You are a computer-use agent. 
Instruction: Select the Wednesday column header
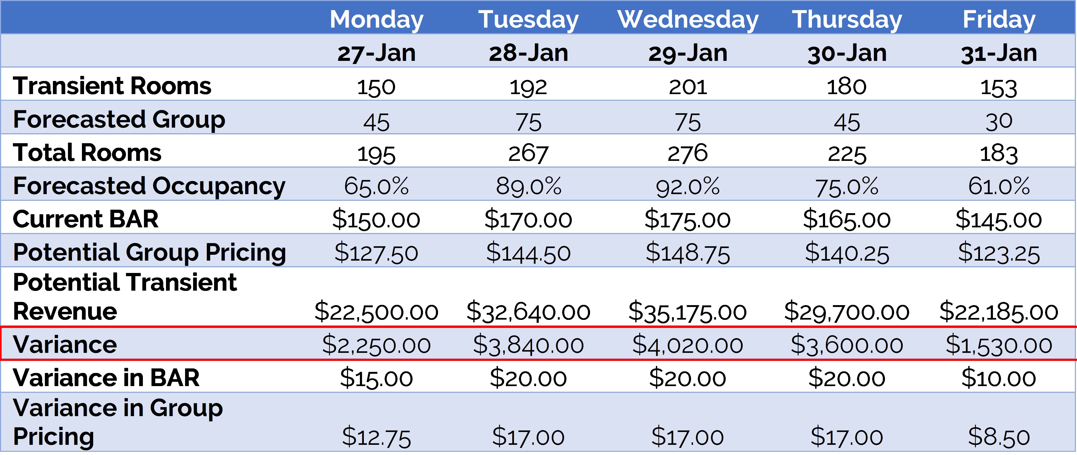click(x=688, y=19)
